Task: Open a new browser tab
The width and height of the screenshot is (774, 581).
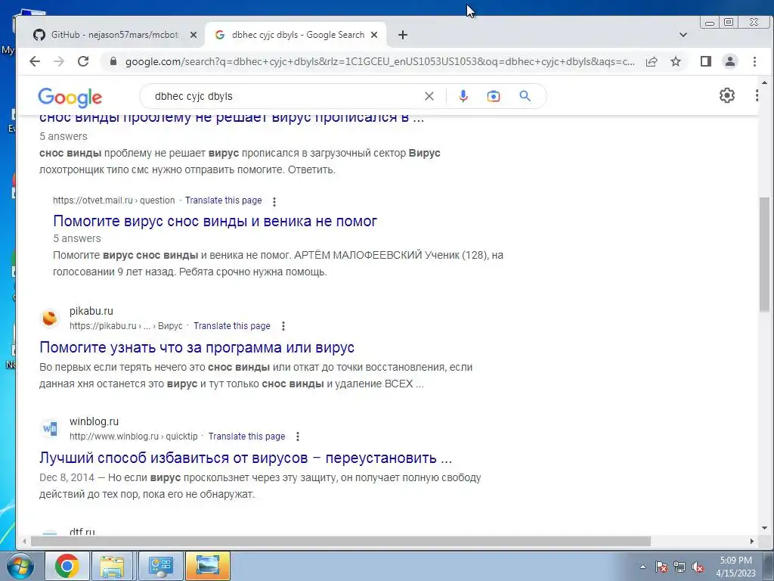Action: pyautogui.click(x=403, y=35)
